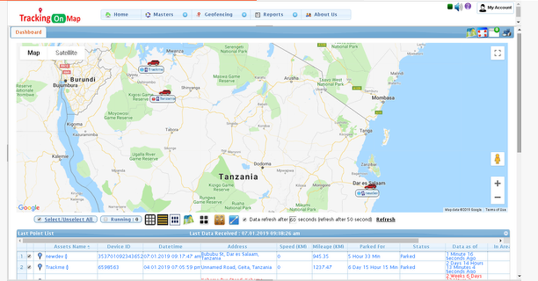Viewport: 538px width, 281px height.
Task: Click the Datetime column header
Action: (171, 247)
